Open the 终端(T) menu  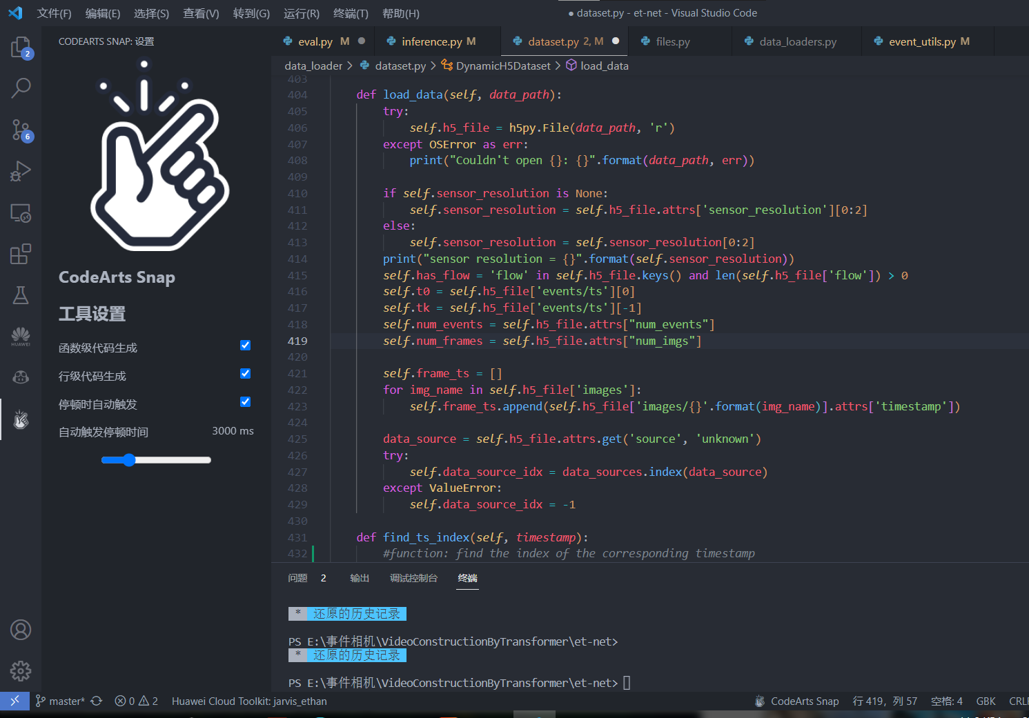351,13
